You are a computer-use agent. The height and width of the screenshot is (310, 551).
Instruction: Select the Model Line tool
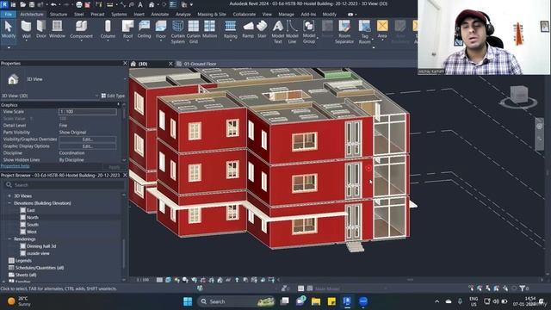(x=292, y=32)
